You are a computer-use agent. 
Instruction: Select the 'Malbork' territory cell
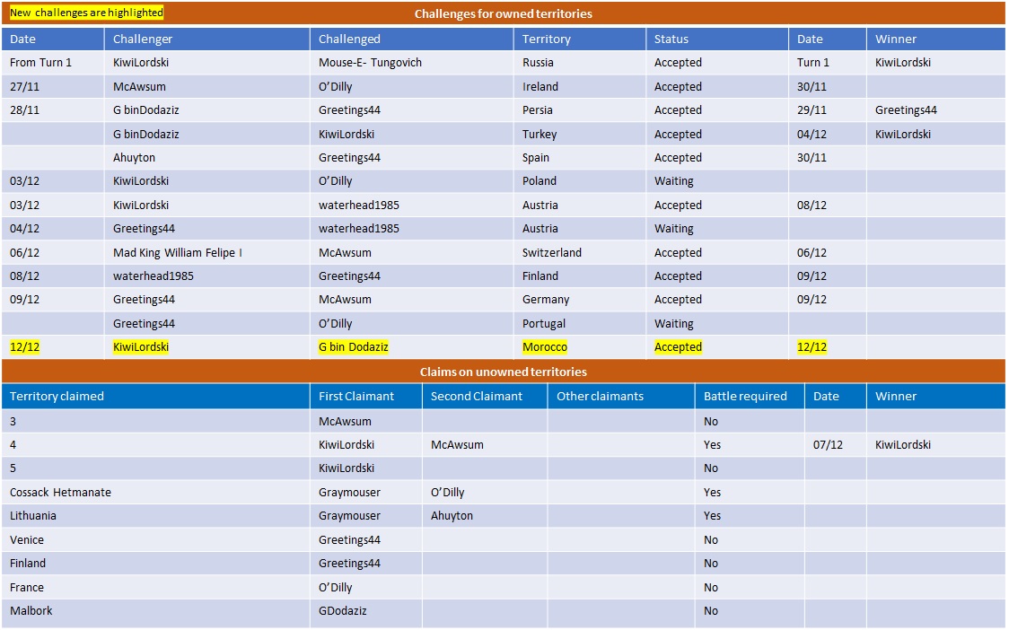click(x=31, y=611)
